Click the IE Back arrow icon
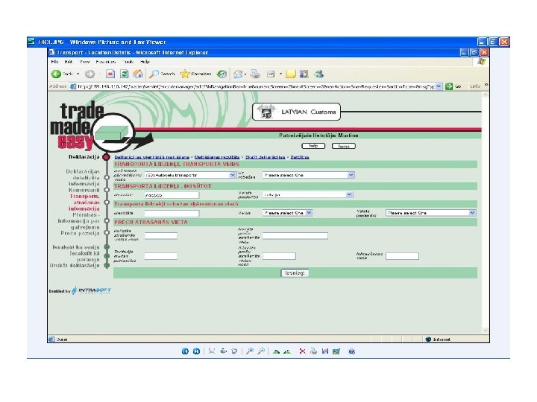Viewport: 537px width, 402px height. point(56,74)
